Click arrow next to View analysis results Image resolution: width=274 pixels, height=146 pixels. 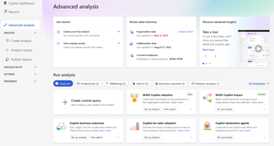[x=118, y=43]
